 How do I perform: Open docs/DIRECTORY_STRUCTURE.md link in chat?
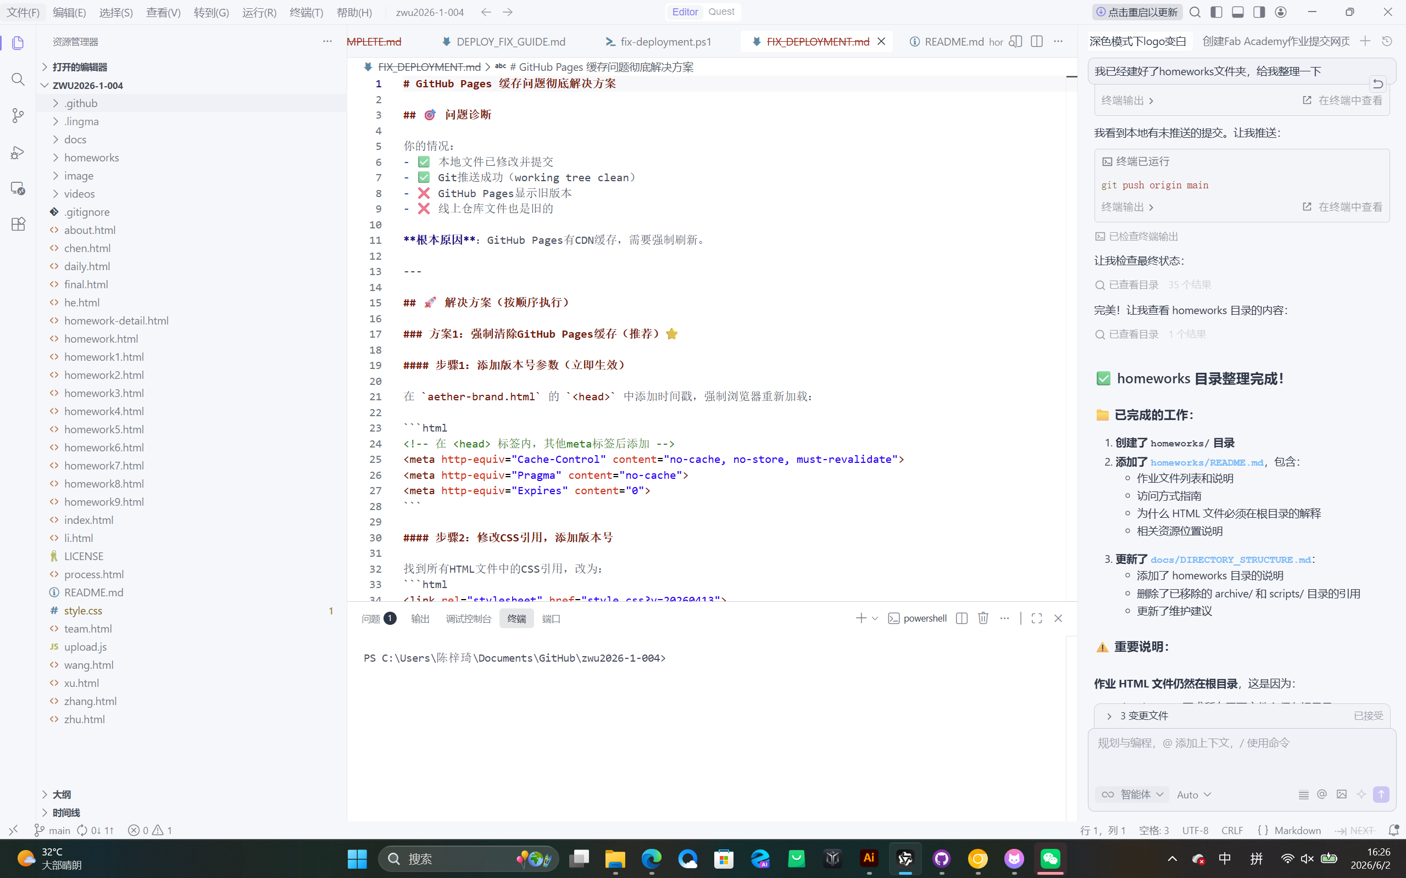(x=1230, y=560)
